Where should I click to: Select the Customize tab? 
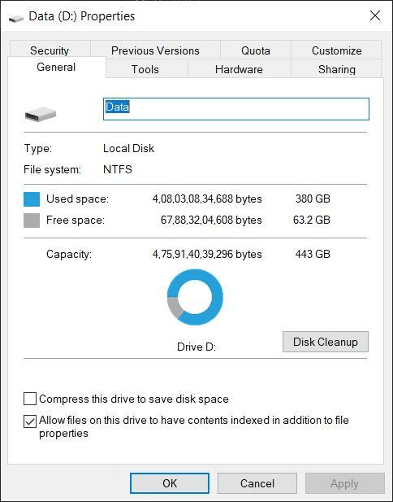(x=336, y=50)
